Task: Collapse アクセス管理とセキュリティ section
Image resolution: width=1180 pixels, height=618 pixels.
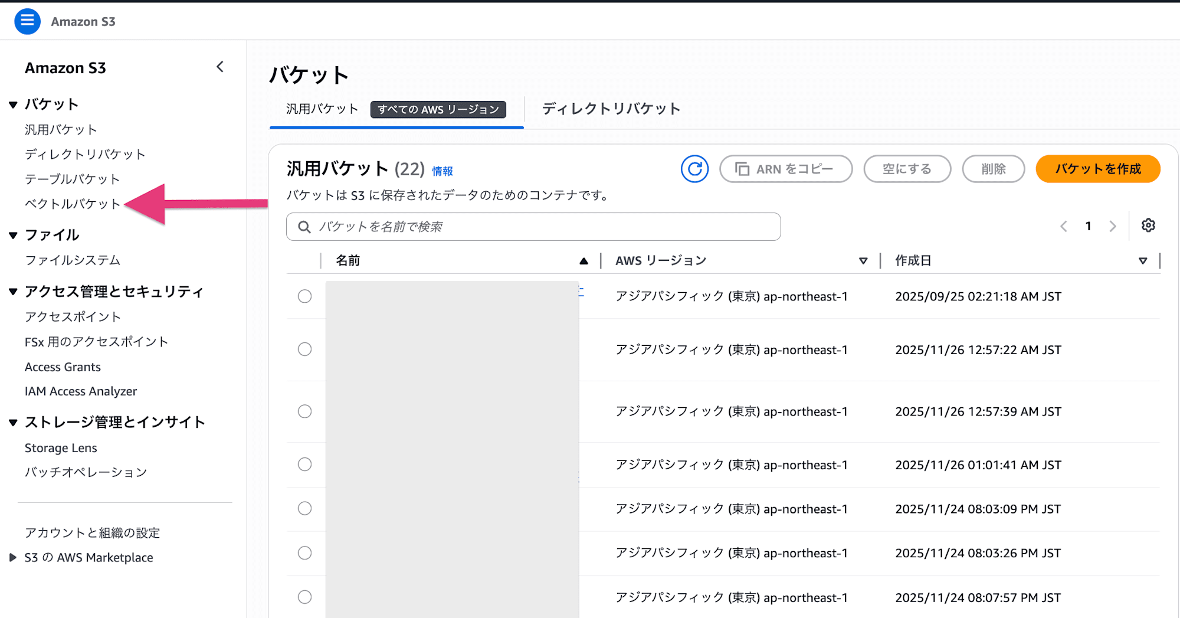Action: [13, 292]
